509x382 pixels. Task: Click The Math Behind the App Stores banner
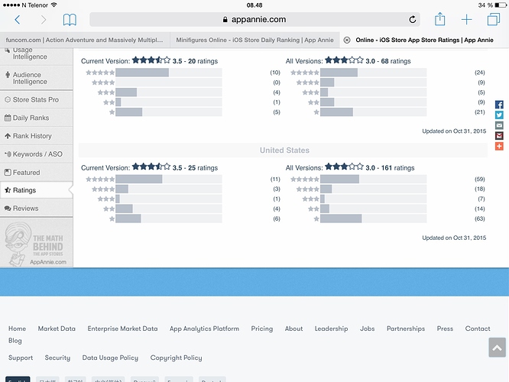[x=37, y=244]
